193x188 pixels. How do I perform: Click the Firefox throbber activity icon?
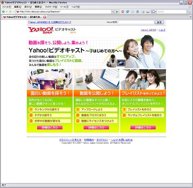(190, 7)
